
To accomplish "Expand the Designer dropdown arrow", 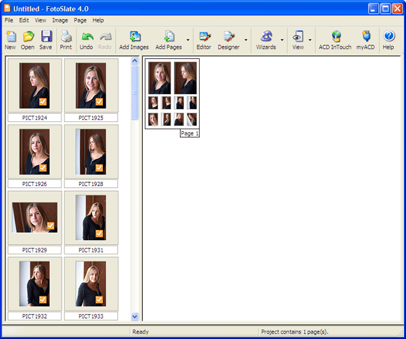I will coord(246,40).
